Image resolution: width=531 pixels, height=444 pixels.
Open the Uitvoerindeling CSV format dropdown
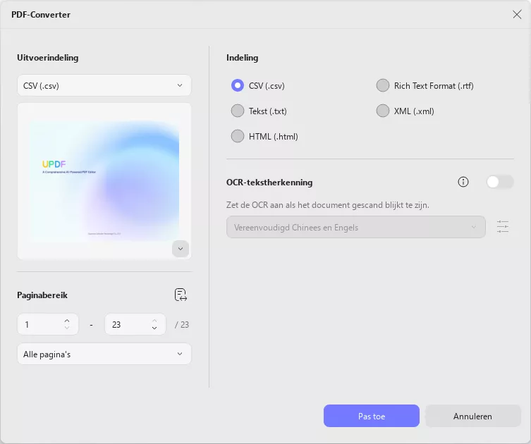[104, 85]
